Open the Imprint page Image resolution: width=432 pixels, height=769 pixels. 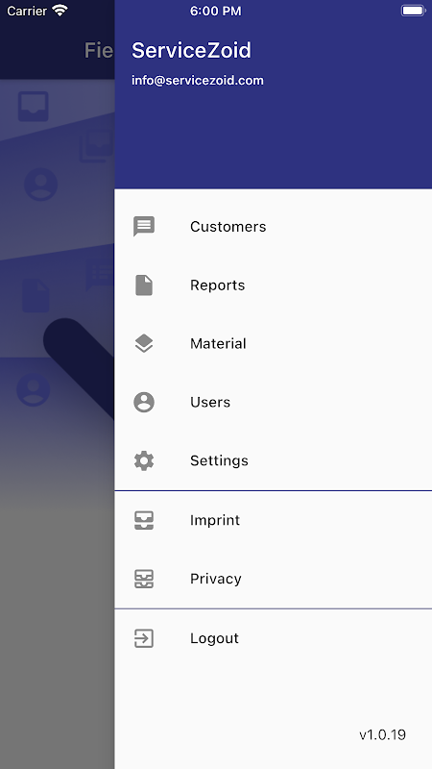(x=274, y=520)
